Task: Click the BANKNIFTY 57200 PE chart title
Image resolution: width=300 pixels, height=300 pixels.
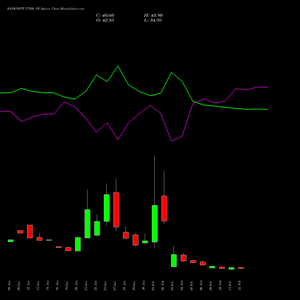Action: pyautogui.click(x=46, y=9)
